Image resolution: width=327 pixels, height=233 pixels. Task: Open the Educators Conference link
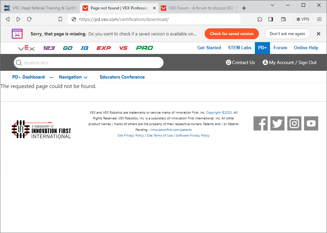point(122,77)
